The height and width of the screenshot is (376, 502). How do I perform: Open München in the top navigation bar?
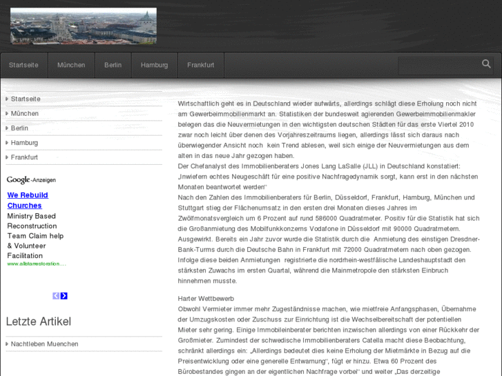coord(71,65)
